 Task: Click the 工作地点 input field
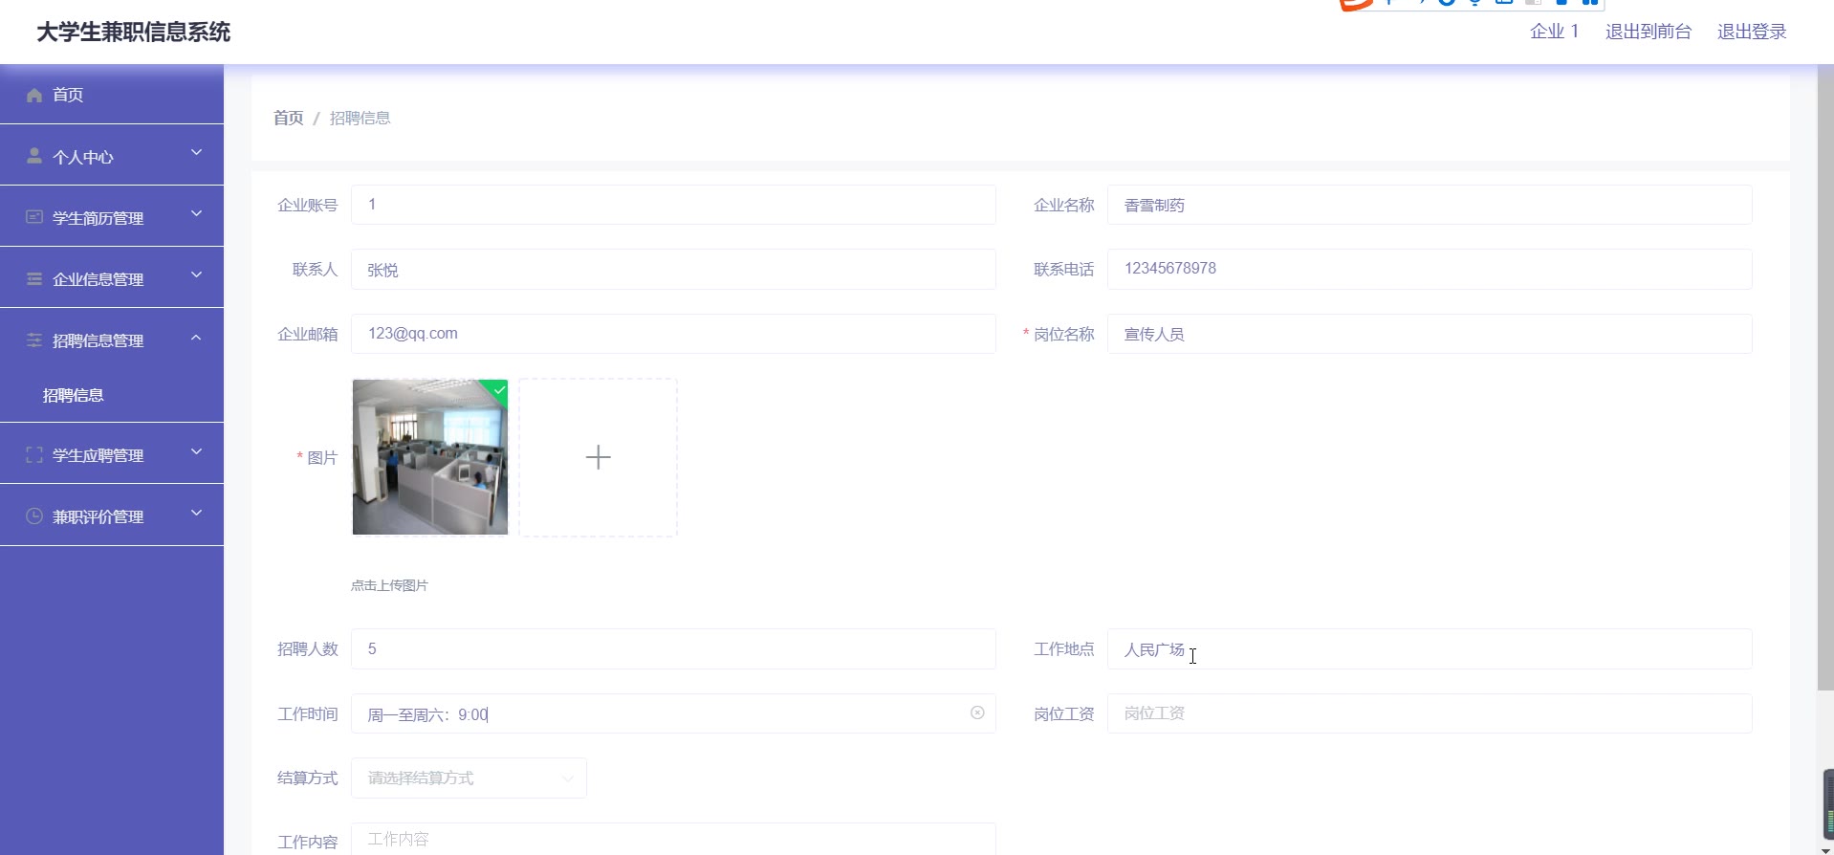coord(1430,648)
